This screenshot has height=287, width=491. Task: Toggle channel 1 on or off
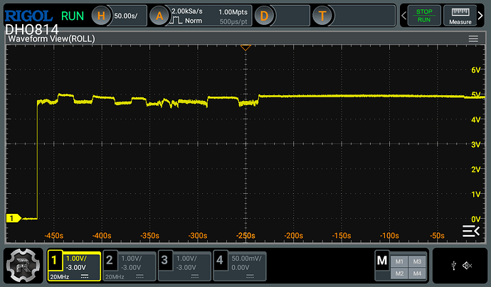(55, 261)
